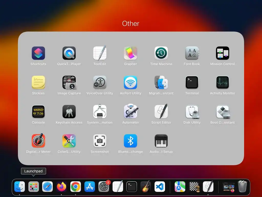Screen dimensions: 262x197
Task: Open Safari from the Dock
Action: tap(47, 186)
